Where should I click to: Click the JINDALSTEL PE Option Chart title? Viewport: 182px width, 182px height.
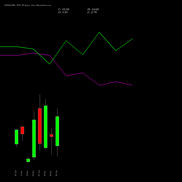28,5
